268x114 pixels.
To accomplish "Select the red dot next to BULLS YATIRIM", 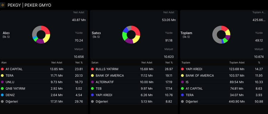I will [92, 69].
